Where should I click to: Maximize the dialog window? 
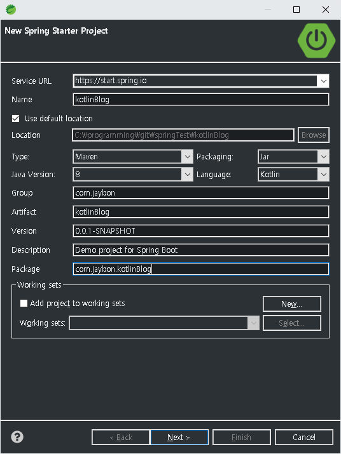pyautogui.click(x=296, y=10)
